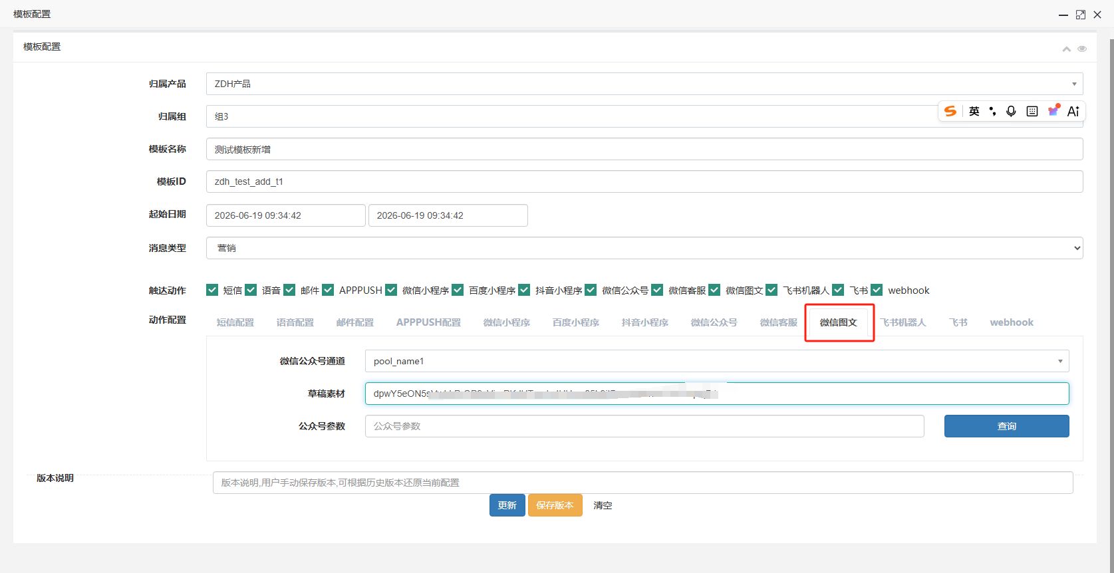Screen dimensions: 1114x573
Task: Focus the 模板ID field zdh_test_add_t1
Action: [644, 181]
